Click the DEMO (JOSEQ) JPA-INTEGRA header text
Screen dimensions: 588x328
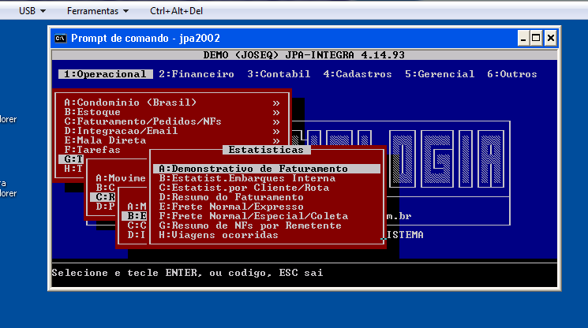click(x=304, y=55)
